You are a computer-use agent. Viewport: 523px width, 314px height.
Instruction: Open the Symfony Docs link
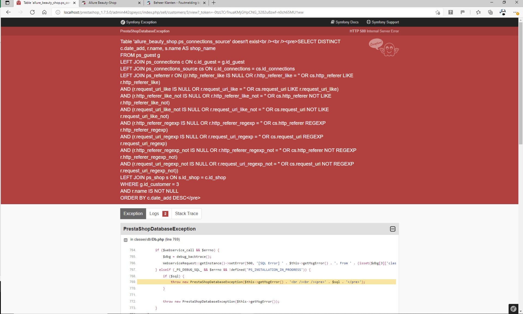click(x=345, y=22)
